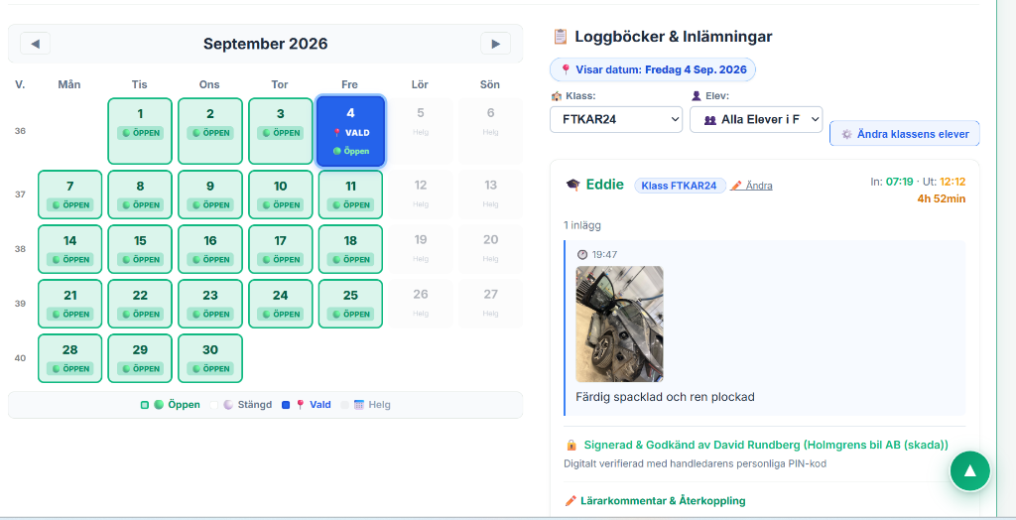The height and width of the screenshot is (520, 1016).
Task: Click the text Färdig spacklad och ren plockad
Action: (x=666, y=396)
